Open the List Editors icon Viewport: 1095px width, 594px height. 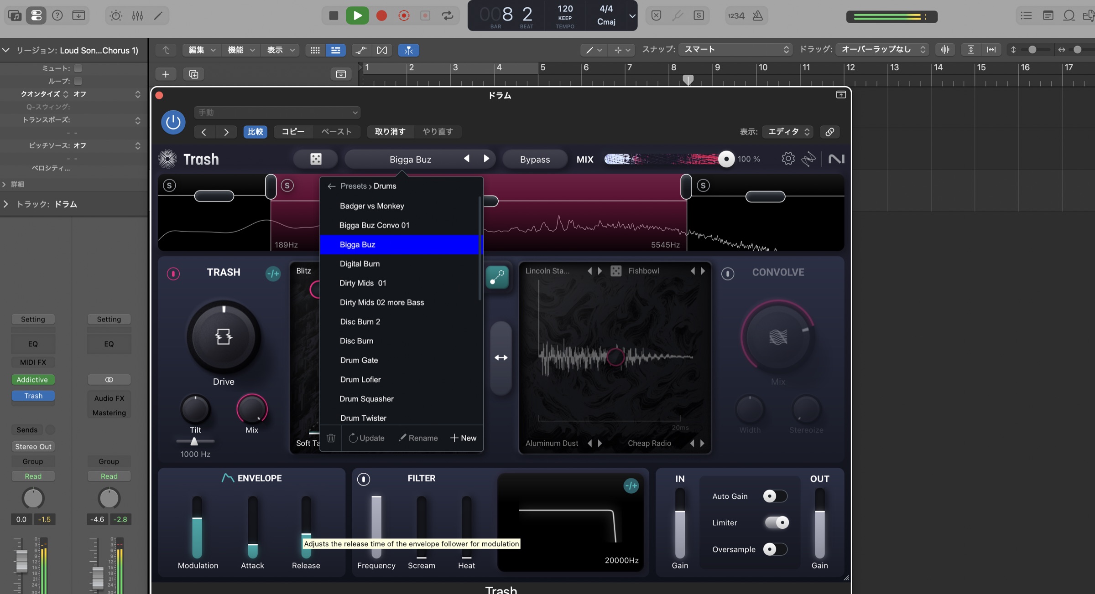(1026, 15)
